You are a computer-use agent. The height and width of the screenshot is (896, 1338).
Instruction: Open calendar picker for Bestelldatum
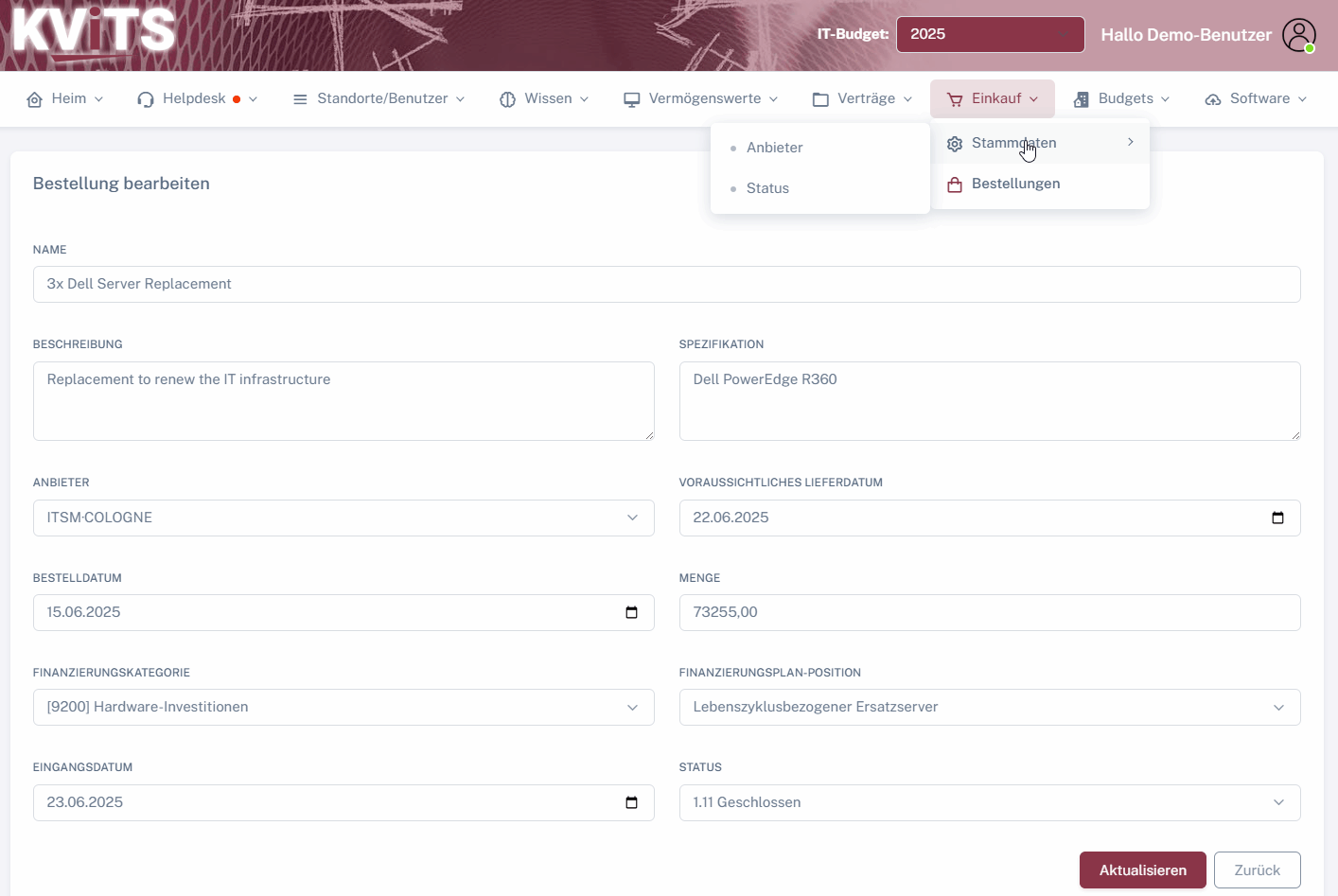pyautogui.click(x=631, y=612)
